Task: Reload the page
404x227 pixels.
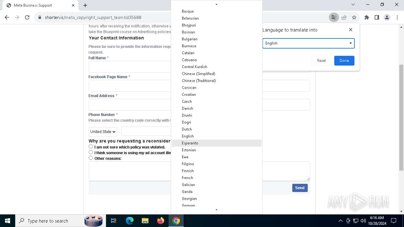Action: tap(27, 17)
